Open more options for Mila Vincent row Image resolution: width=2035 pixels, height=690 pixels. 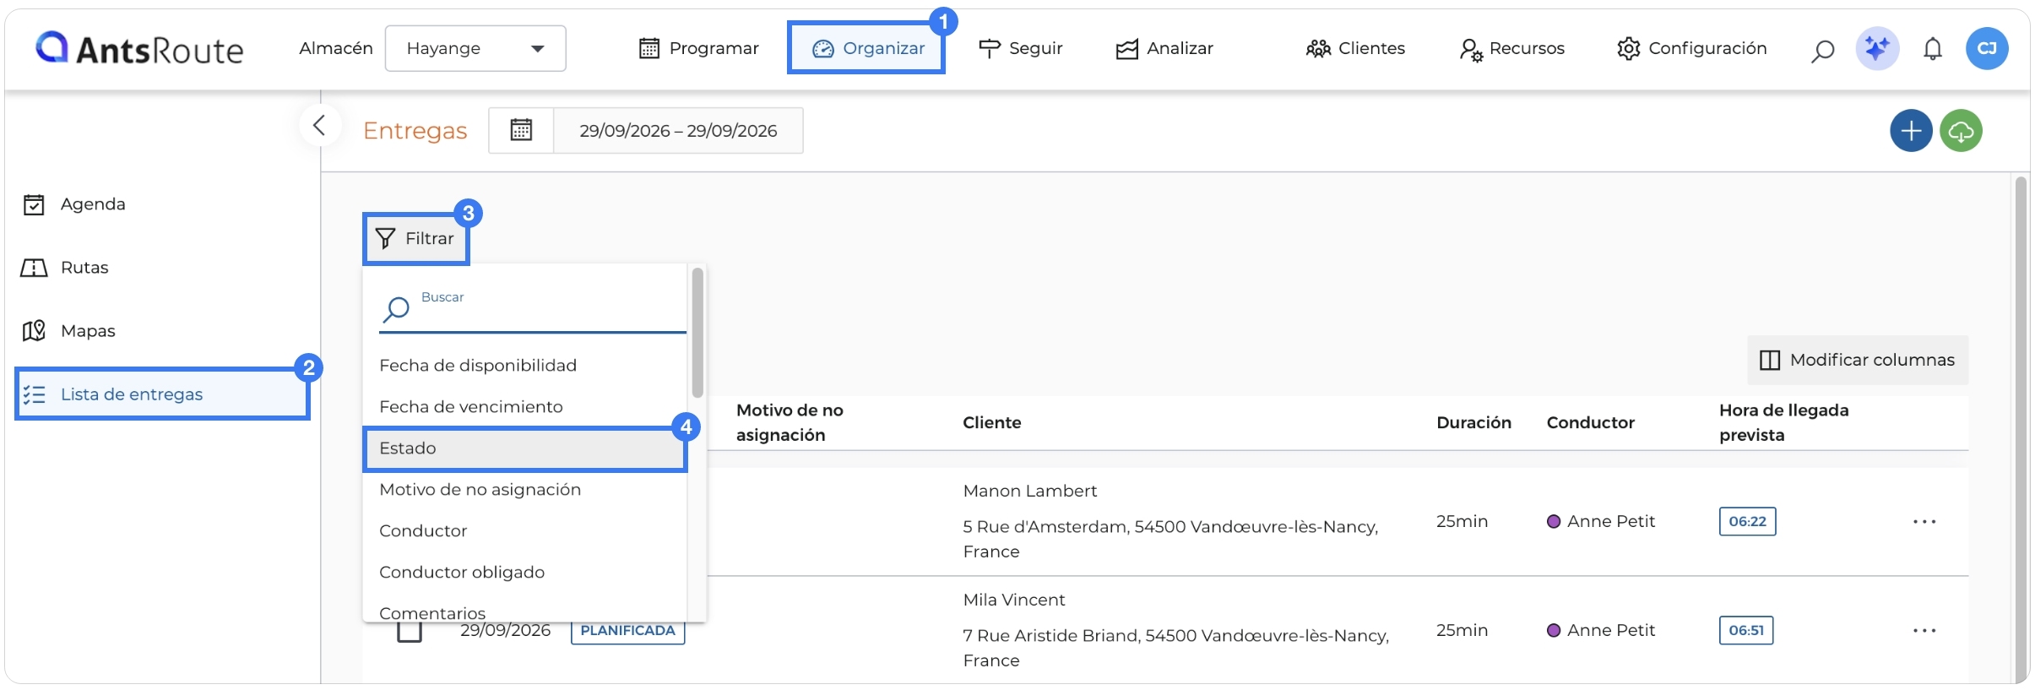1924,630
